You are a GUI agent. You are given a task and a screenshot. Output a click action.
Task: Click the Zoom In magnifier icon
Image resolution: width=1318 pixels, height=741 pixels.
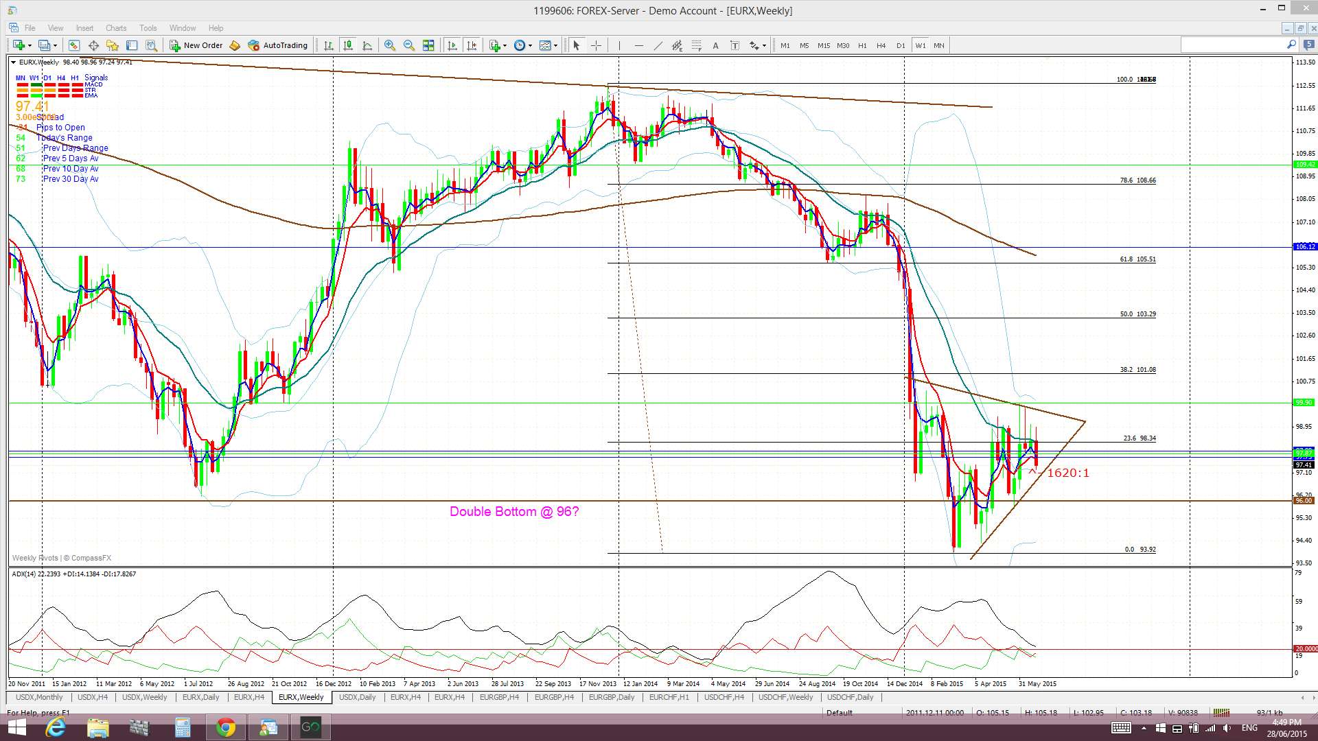click(389, 45)
